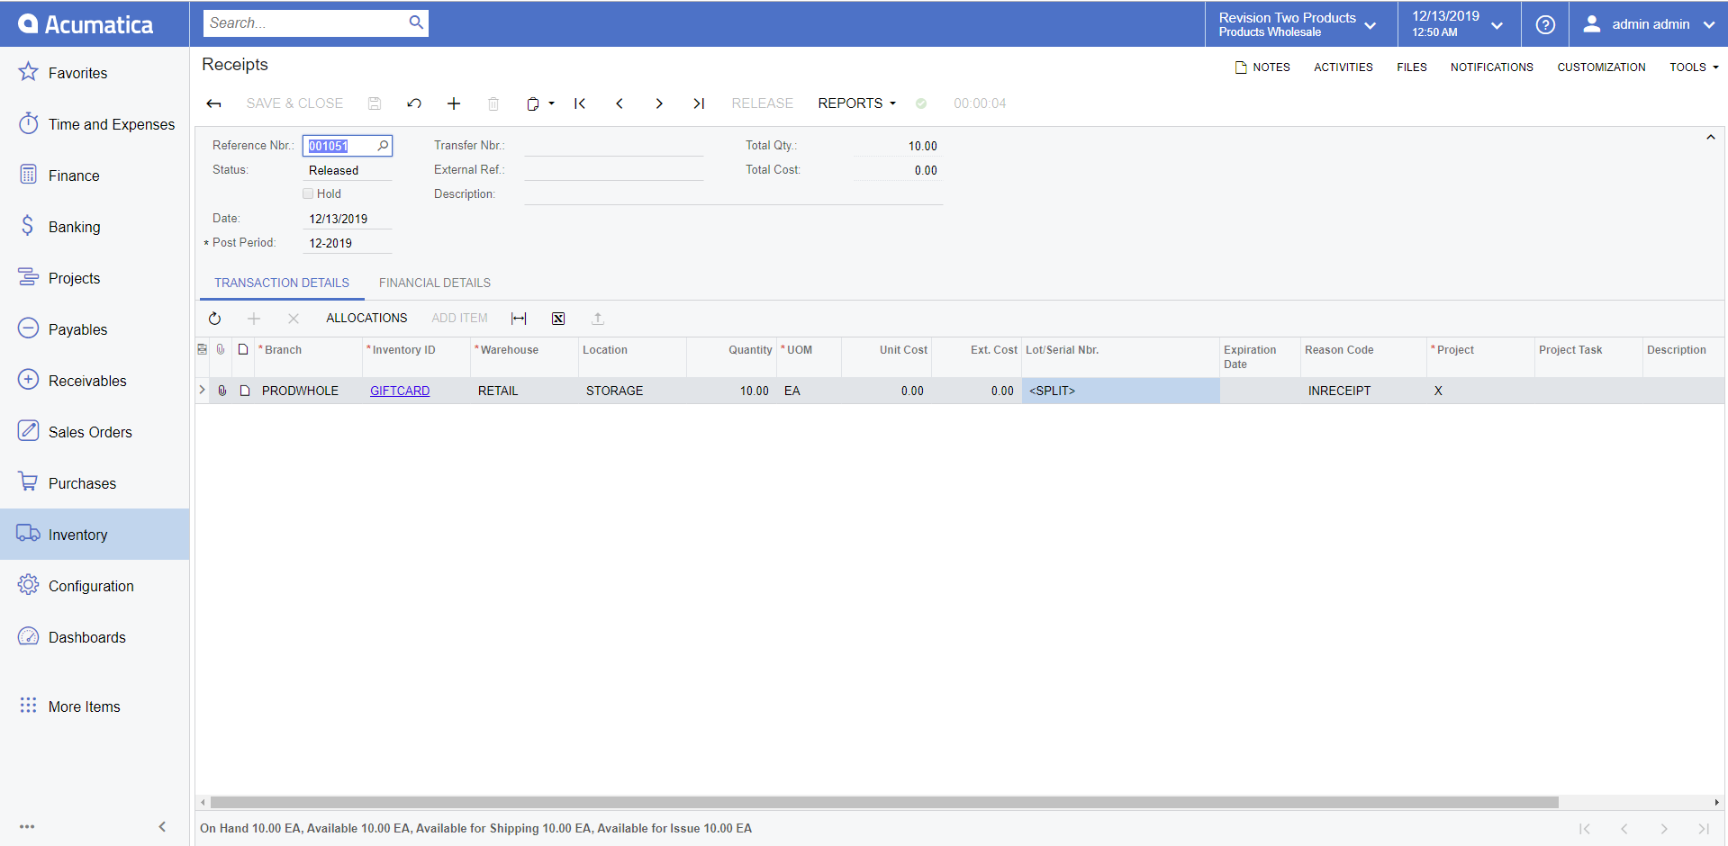Open the Dashboards workspace

[x=95, y=637]
